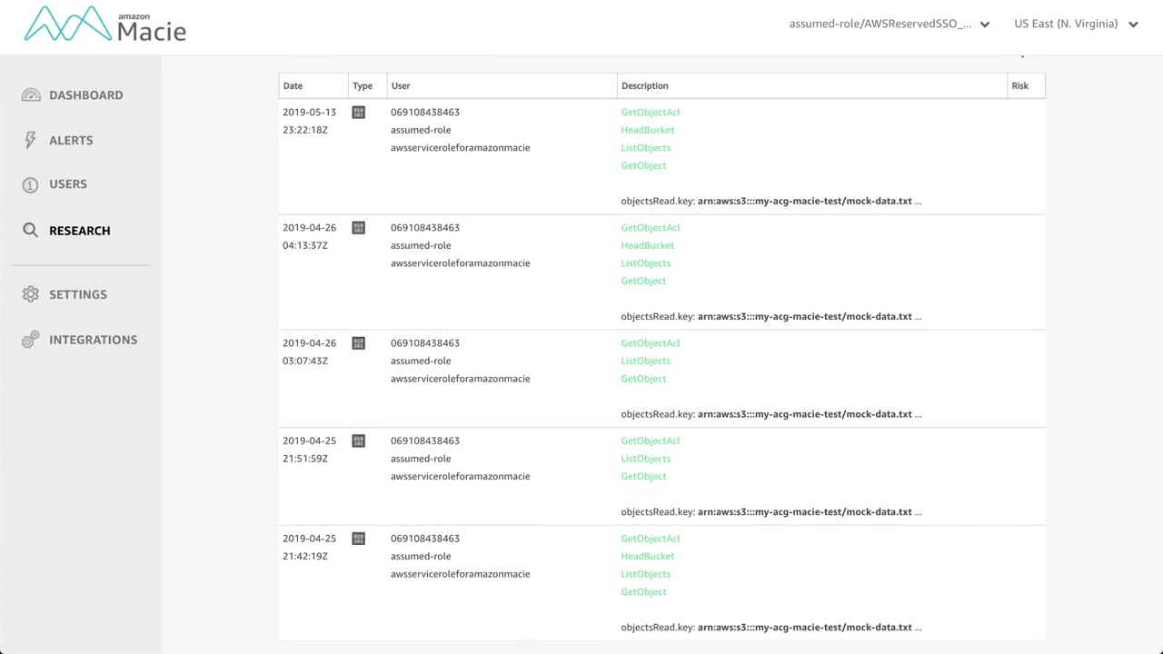Click the Research magnifier icon

(30, 231)
